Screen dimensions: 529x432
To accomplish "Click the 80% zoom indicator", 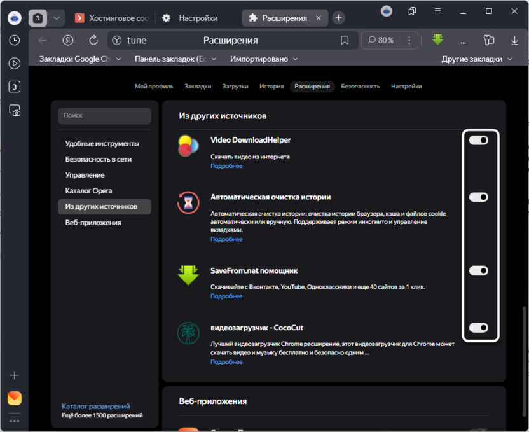I will point(381,40).
